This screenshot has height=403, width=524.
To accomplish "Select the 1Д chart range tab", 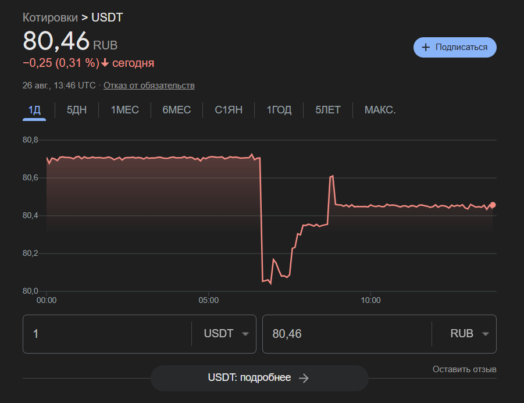I will tap(34, 109).
